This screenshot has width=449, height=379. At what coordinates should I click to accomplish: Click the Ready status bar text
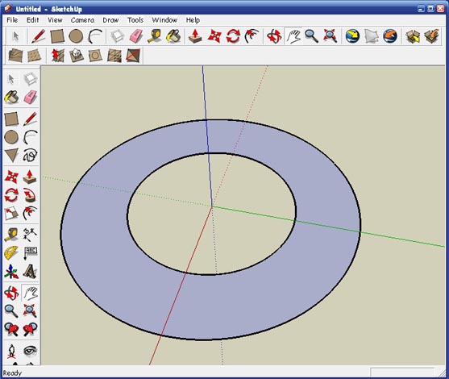pyautogui.click(x=12, y=373)
